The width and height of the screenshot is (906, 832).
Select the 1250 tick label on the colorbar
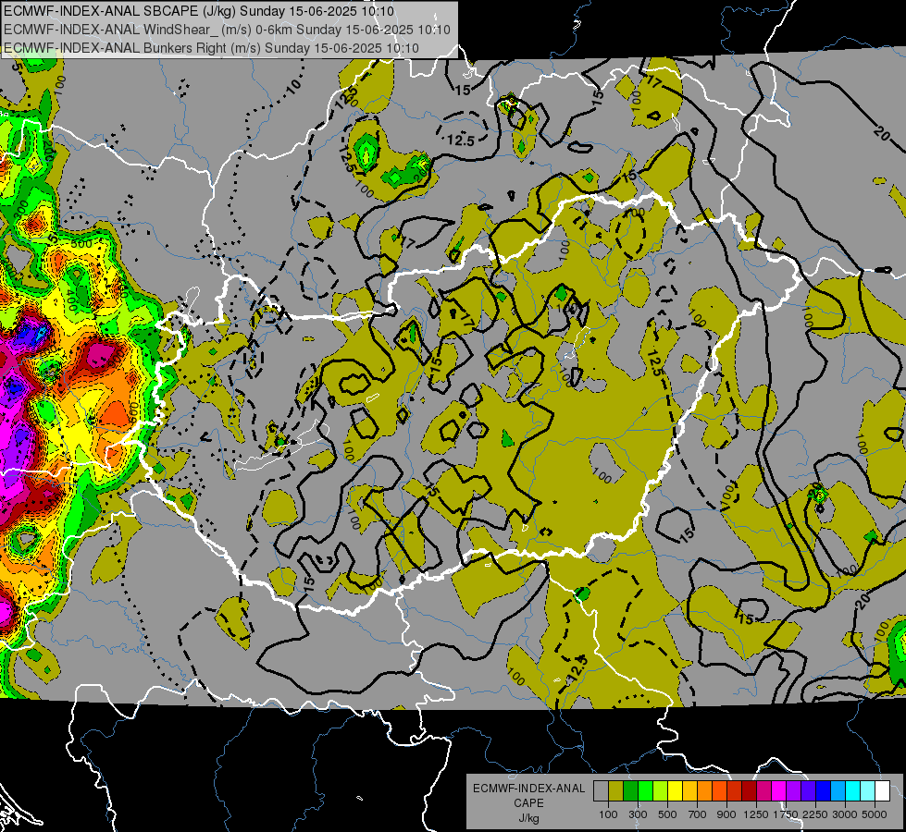[x=756, y=814]
